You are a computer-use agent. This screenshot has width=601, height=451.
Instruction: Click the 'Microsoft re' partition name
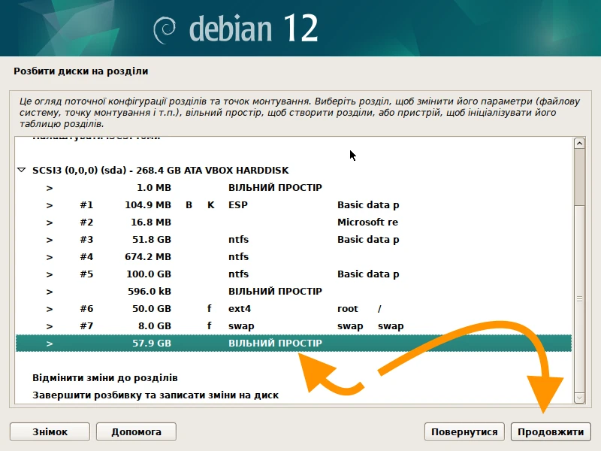(367, 222)
